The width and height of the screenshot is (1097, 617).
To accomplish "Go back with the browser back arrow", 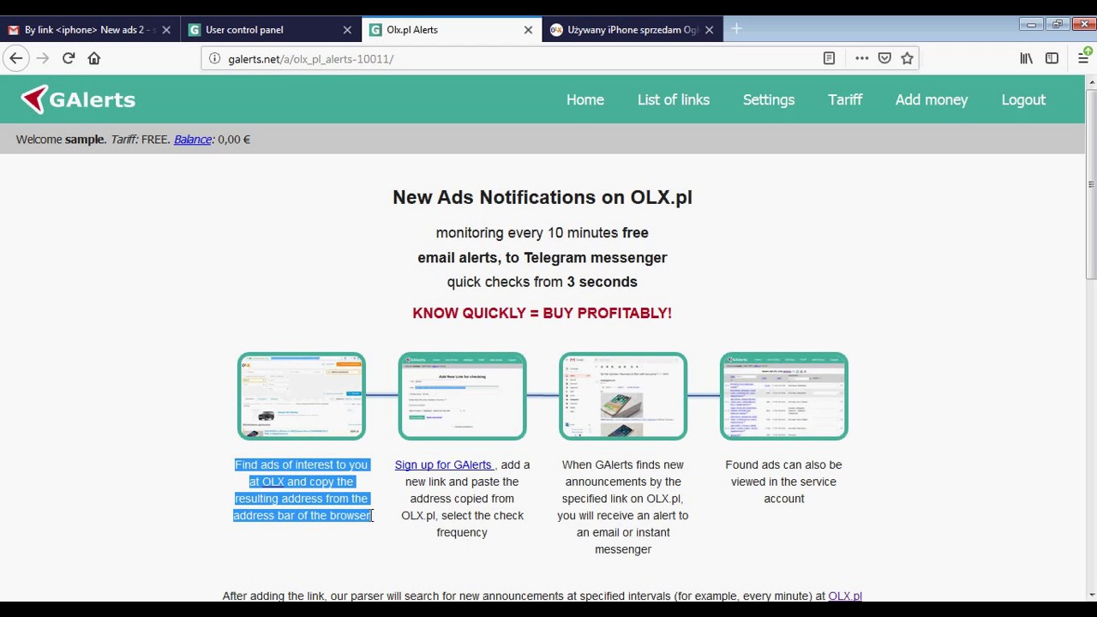I will pos(16,58).
